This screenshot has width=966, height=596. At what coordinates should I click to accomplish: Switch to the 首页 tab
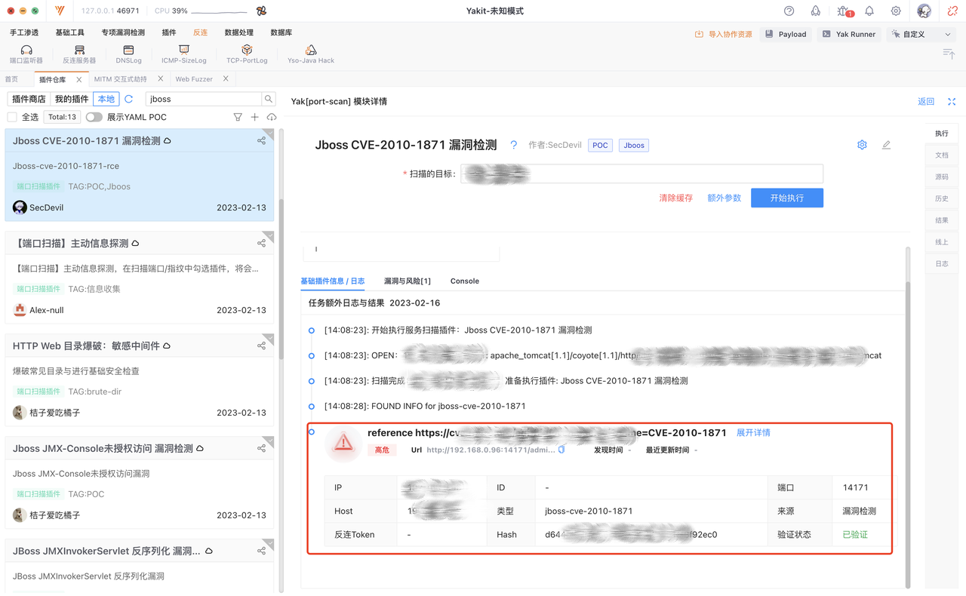point(11,79)
